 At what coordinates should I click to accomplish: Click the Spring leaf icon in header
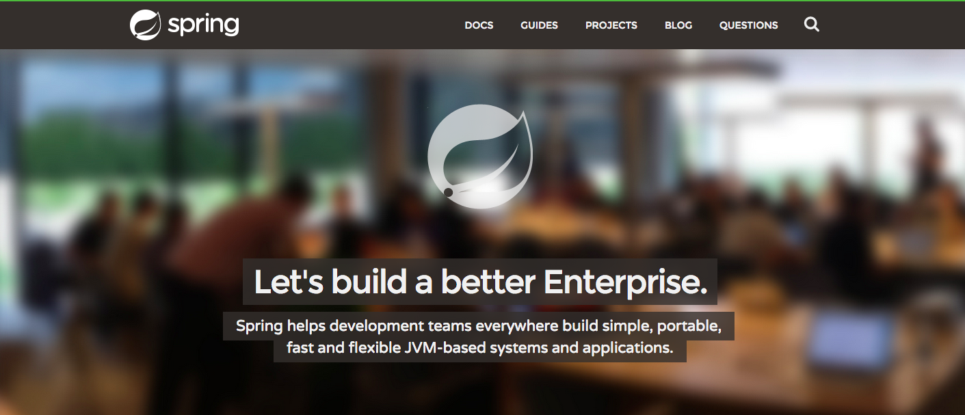pyautogui.click(x=145, y=25)
